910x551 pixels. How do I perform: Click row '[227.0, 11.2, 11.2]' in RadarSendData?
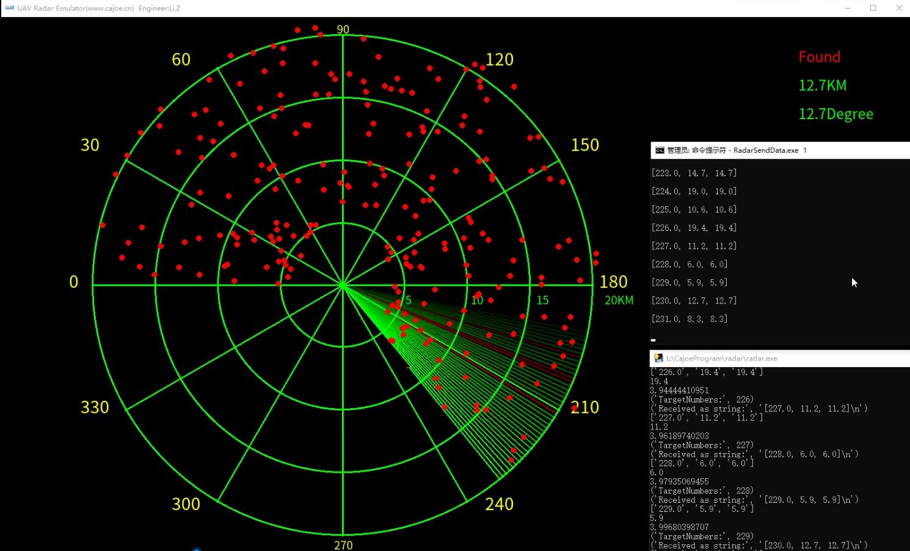pyautogui.click(x=694, y=246)
